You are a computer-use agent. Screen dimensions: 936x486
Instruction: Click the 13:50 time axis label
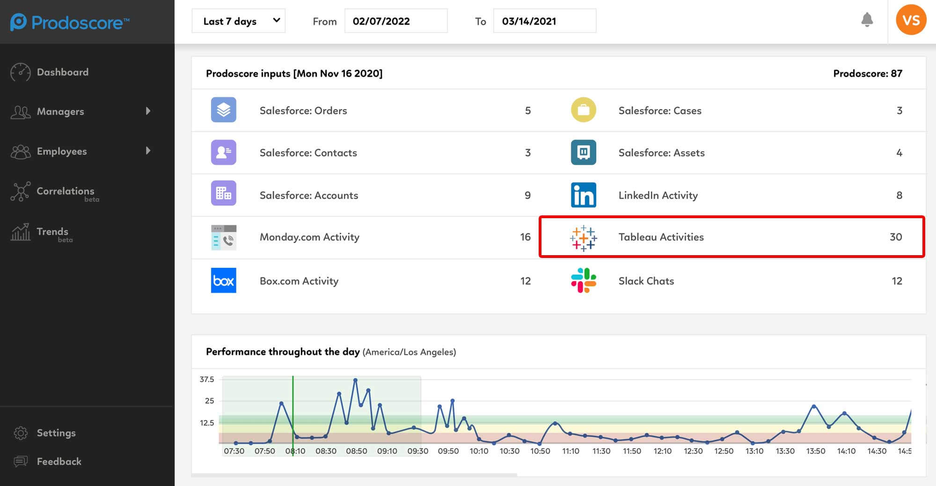click(x=815, y=451)
